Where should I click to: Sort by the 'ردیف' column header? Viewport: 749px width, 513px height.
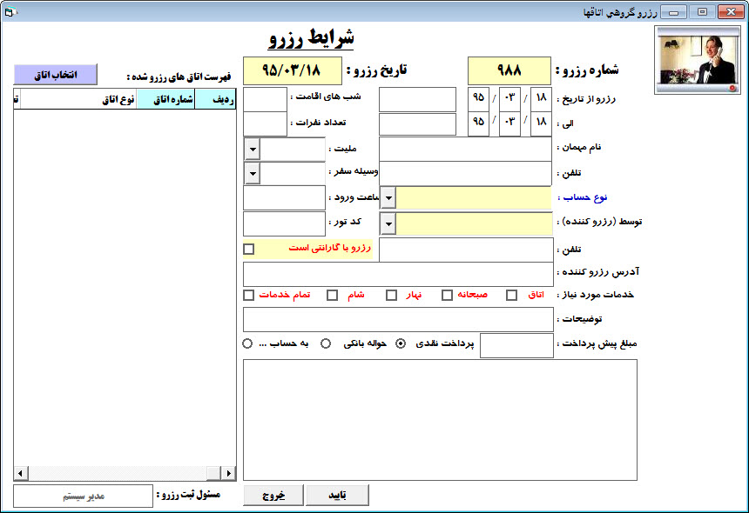click(215, 99)
